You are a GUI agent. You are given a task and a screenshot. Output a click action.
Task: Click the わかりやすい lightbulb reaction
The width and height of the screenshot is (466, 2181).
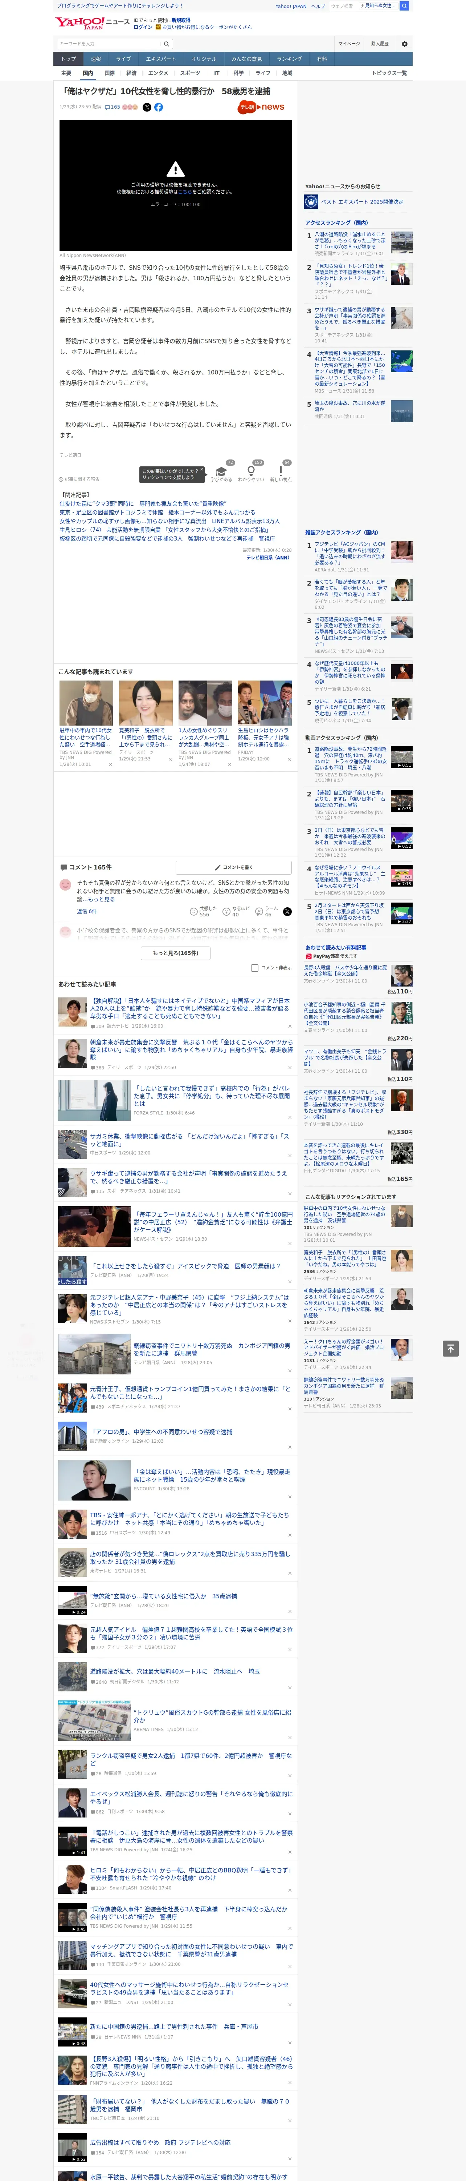click(x=250, y=471)
